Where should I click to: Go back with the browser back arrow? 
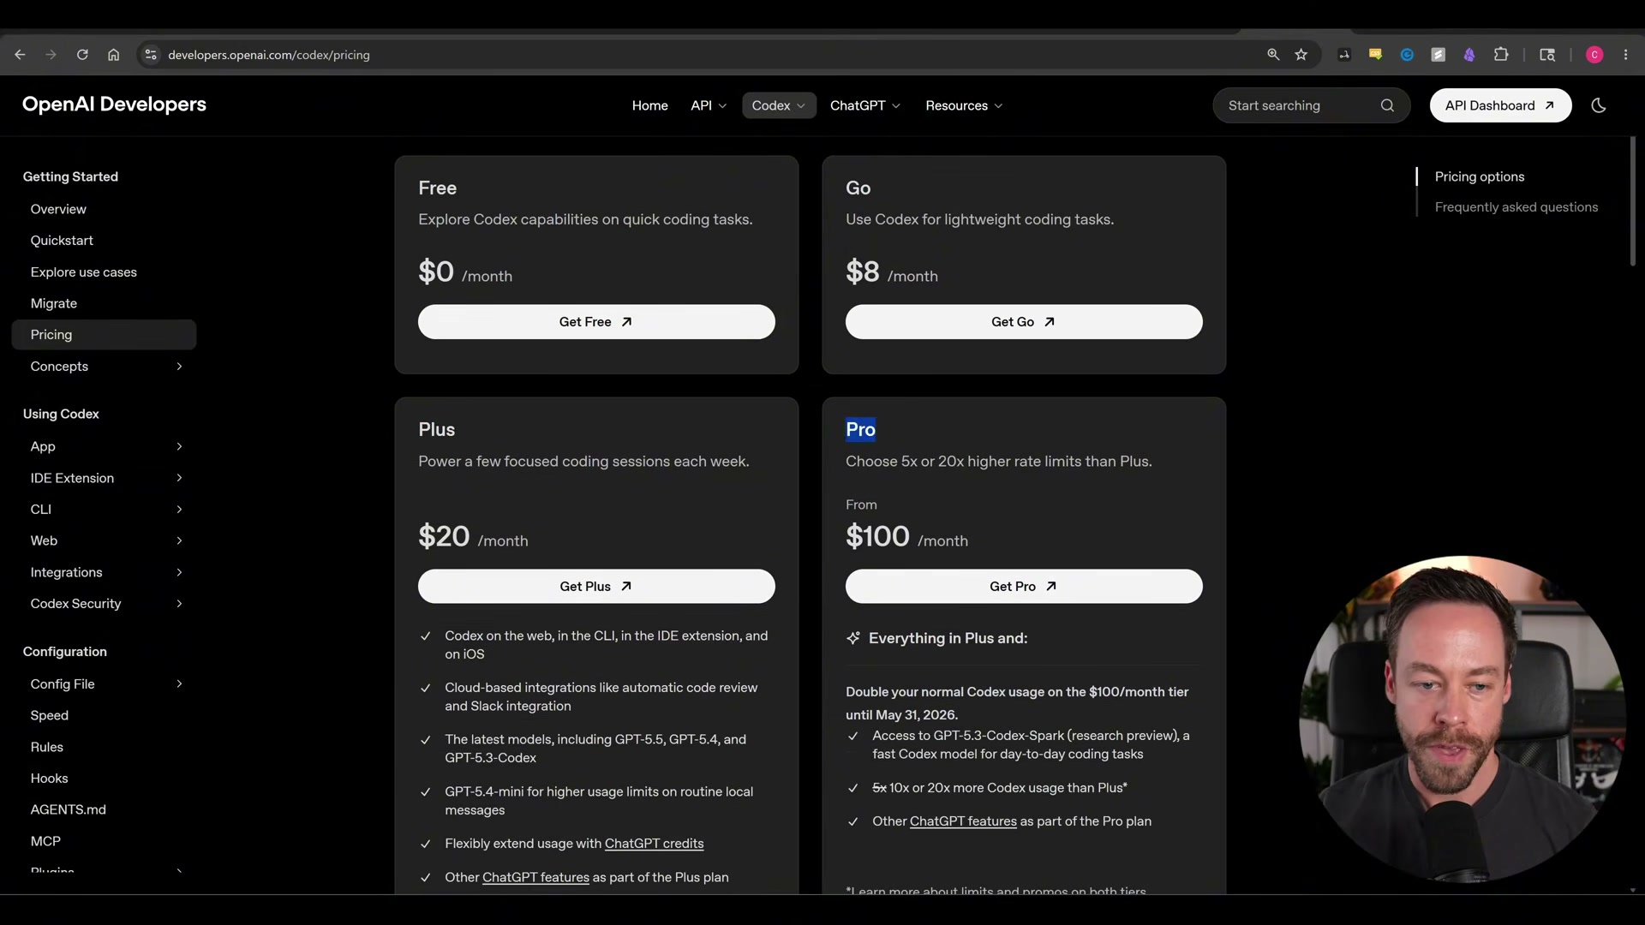point(20,55)
